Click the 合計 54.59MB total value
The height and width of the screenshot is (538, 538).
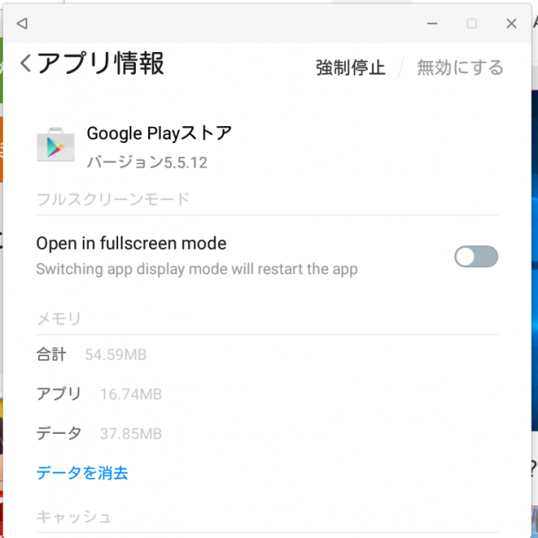[116, 355]
